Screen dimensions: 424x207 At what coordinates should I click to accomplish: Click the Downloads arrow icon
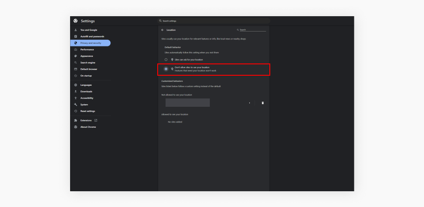(x=76, y=91)
